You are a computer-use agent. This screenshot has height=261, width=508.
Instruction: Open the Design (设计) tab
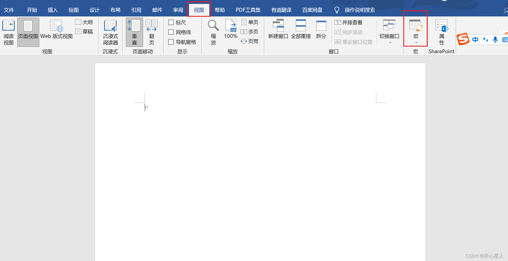click(x=94, y=10)
